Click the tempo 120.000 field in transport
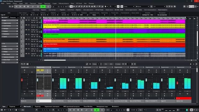The height and width of the screenshot is (112, 199). click(133, 110)
